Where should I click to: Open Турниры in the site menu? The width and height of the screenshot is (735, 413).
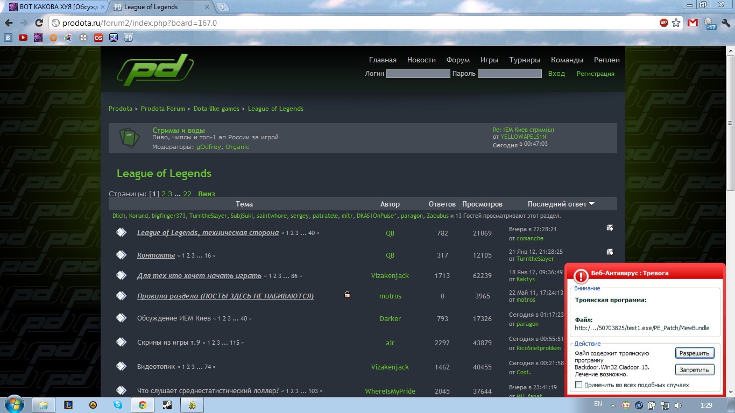pyautogui.click(x=525, y=60)
